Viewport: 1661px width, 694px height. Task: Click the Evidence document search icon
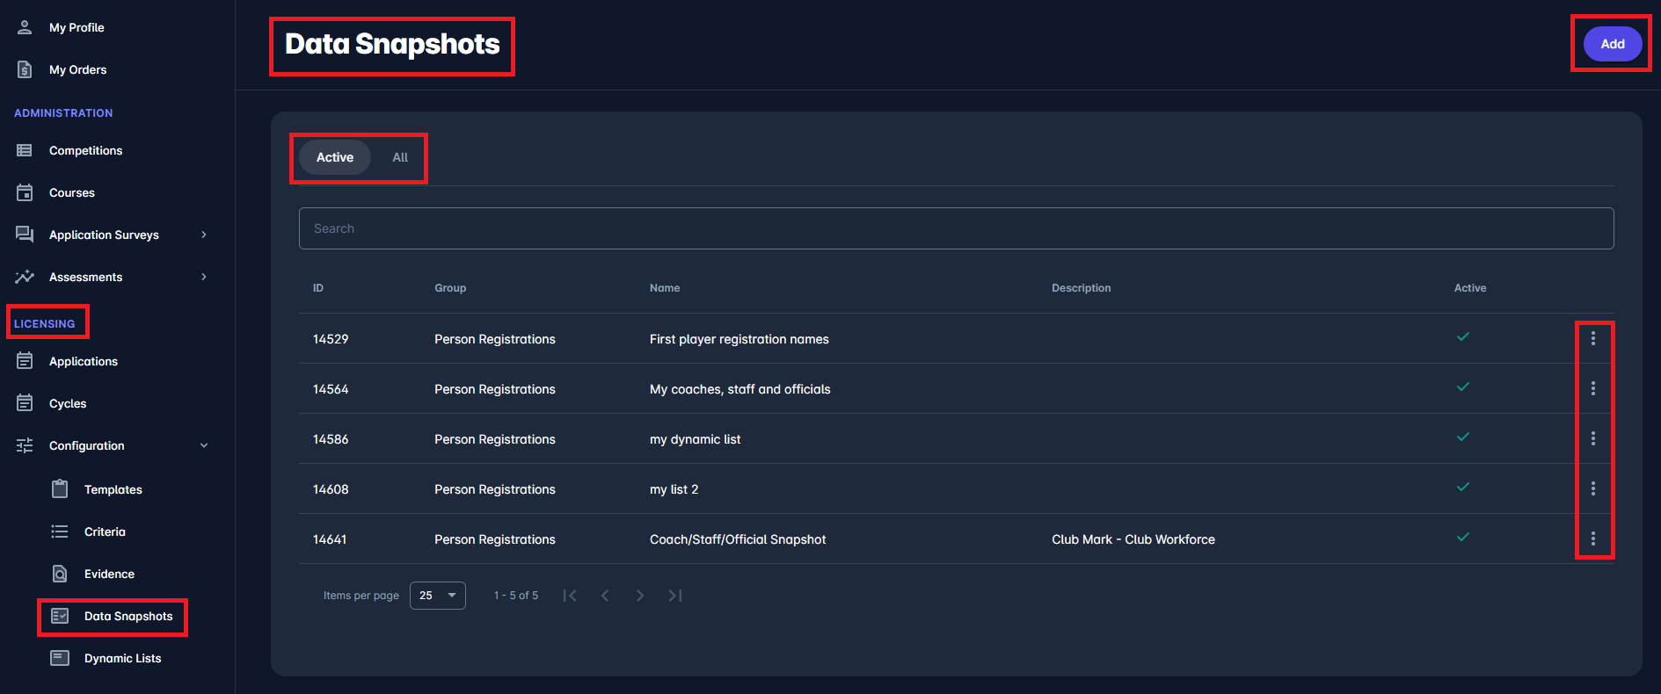point(60,574)
